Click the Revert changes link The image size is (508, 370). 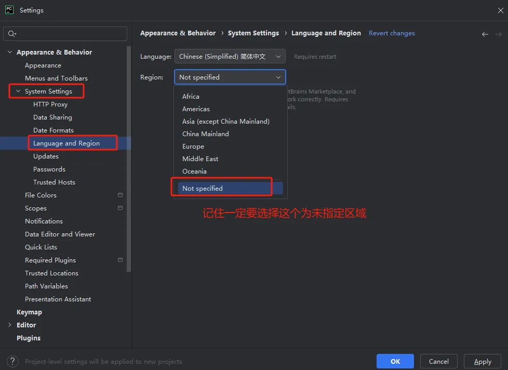click(392, 33)
